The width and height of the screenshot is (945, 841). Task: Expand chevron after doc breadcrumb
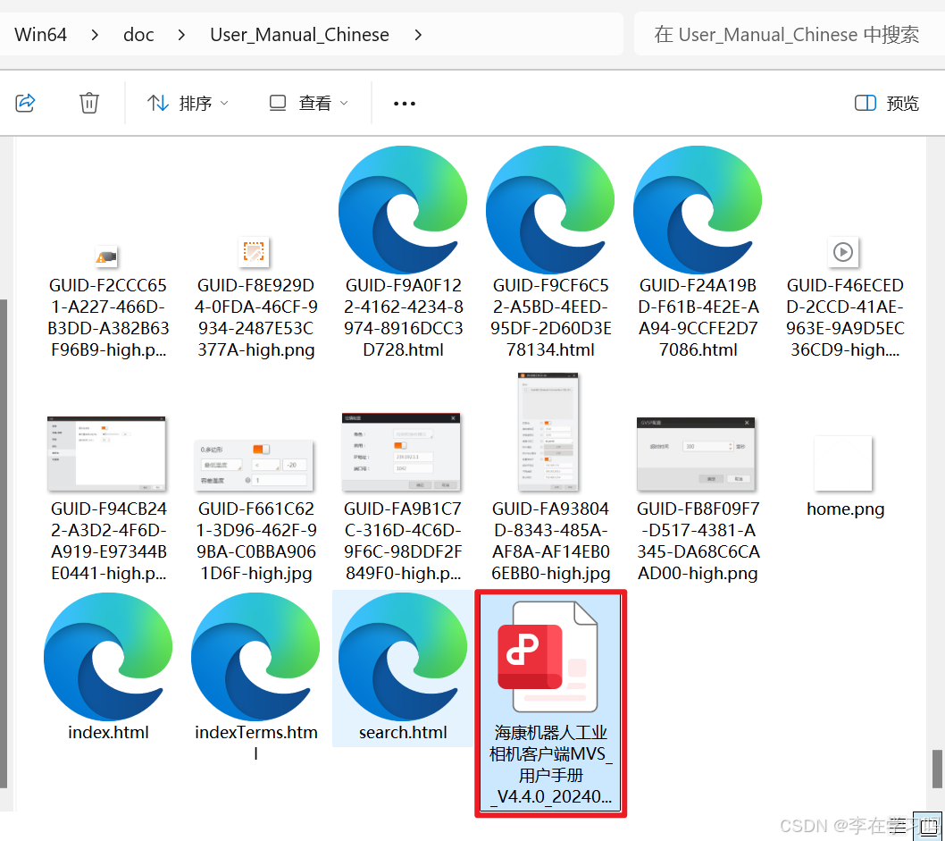point(181,35)
